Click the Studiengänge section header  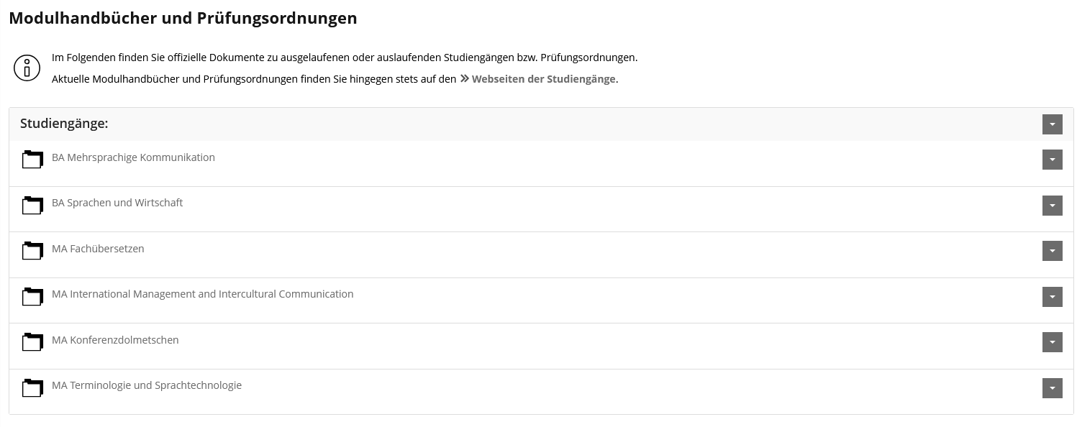point(64,124)
